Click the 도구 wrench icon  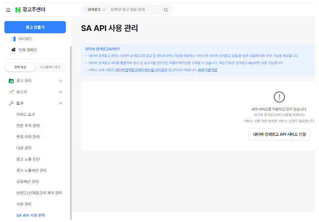point(11,103)
